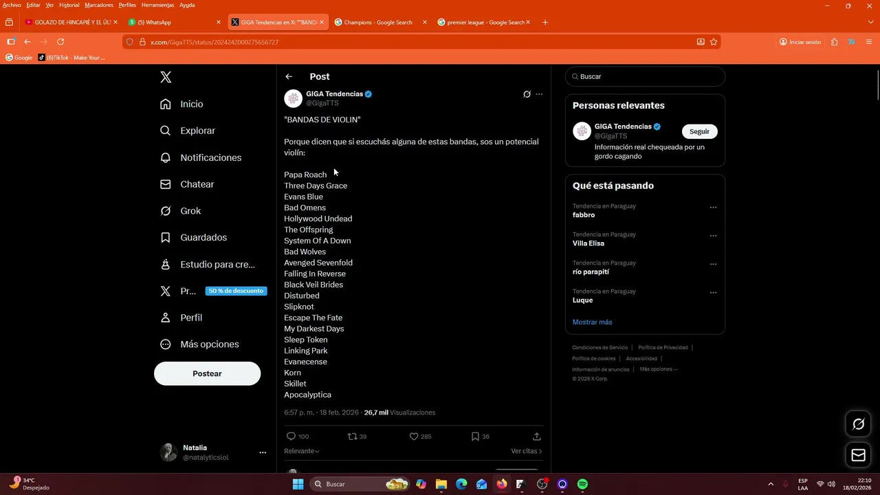Switch to premier league Google Search tab

(x=483, y=22)
